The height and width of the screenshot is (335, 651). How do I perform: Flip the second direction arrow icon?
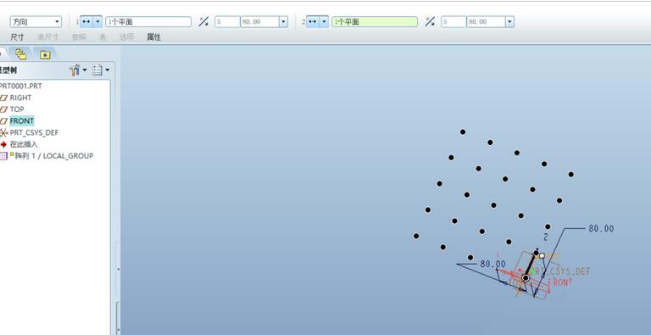[x=430, y=21]
